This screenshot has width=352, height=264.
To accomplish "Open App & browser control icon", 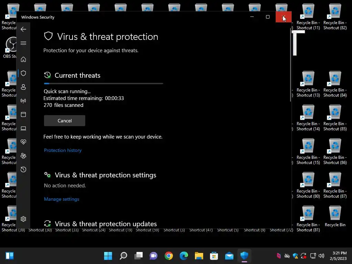I will [x=23, y=114].
